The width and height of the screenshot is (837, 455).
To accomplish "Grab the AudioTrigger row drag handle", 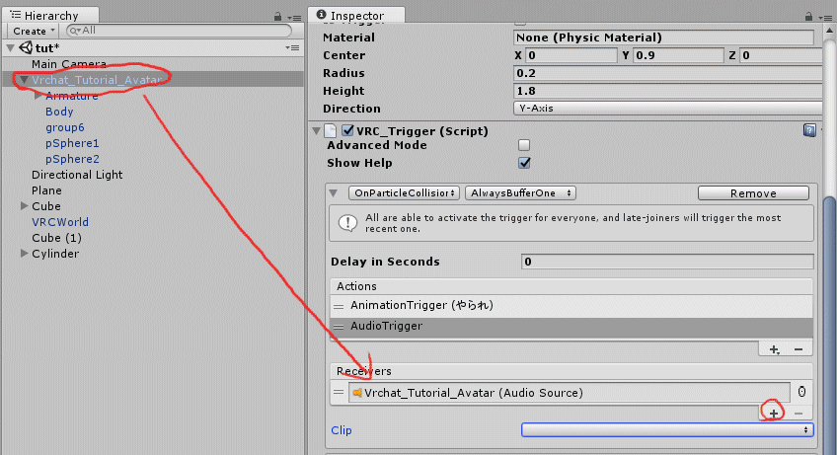I will pos(339,327).
